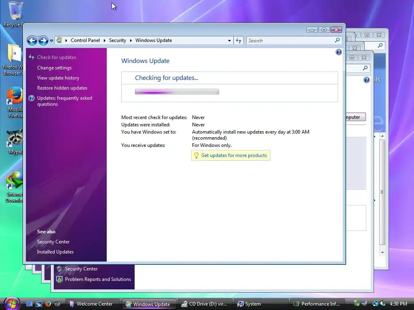
Task: Click Get updates for more products
Action: (234, 155)
